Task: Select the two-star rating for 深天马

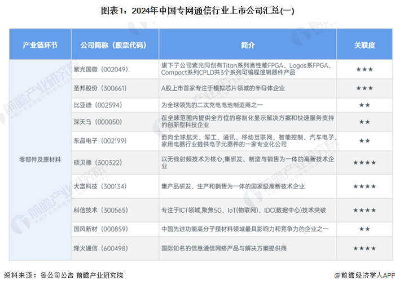Action: click(365, 122)
